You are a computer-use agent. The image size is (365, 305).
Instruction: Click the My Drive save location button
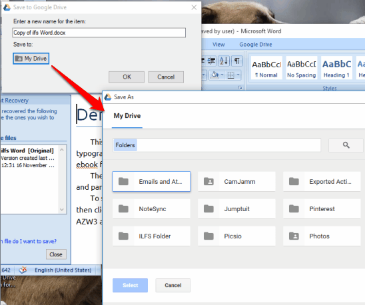[x=31, y=59]
